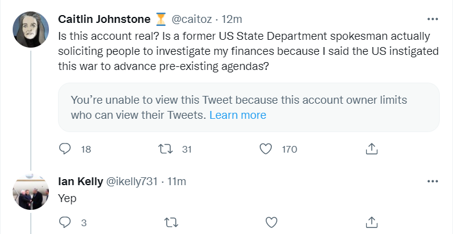Open the 11m timestamp permalink
Viewport: 453px width, 234px height.
176,182
